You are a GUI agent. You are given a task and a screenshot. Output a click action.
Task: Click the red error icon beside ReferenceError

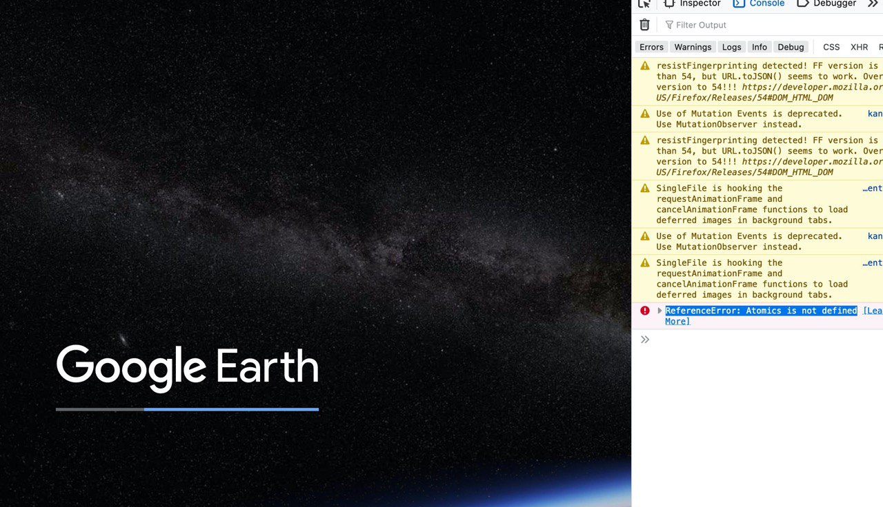pos(645,311)
